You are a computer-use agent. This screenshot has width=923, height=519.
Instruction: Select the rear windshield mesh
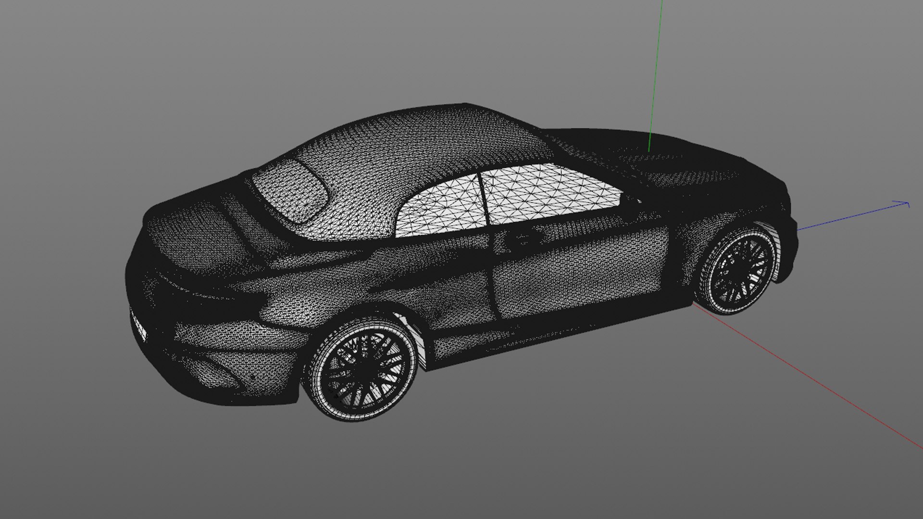292,192
